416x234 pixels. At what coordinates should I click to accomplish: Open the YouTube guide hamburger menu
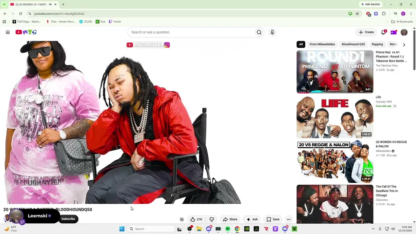tap(8, 32)
